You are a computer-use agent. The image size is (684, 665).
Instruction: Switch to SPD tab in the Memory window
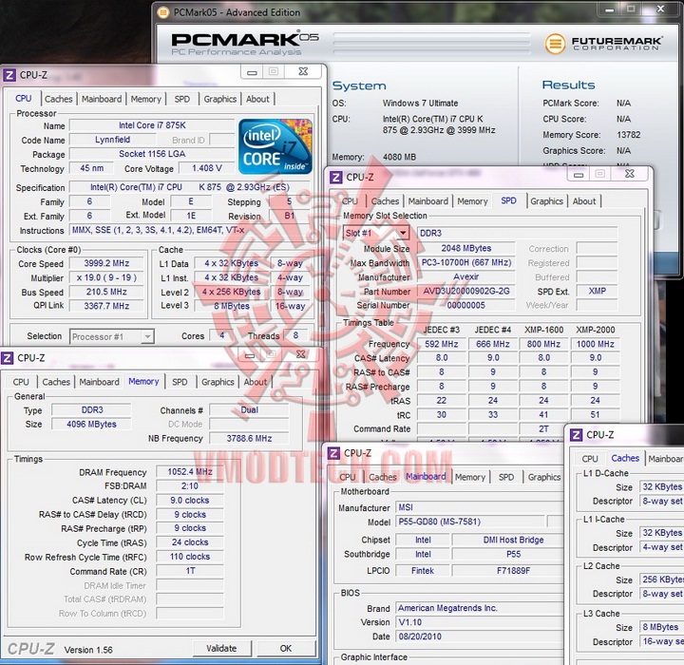tap(180, 382)
